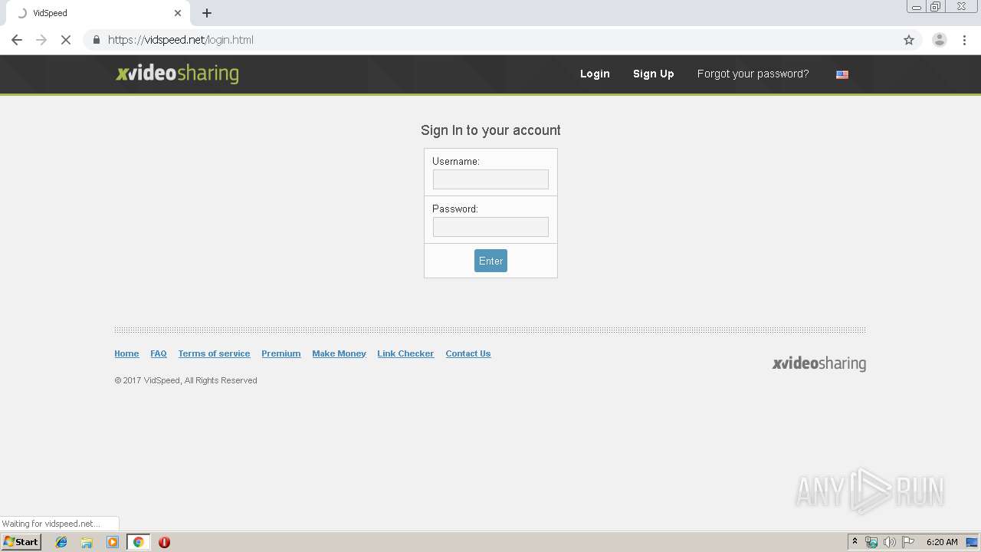Click the address bar URL

(x=181, y=40)
